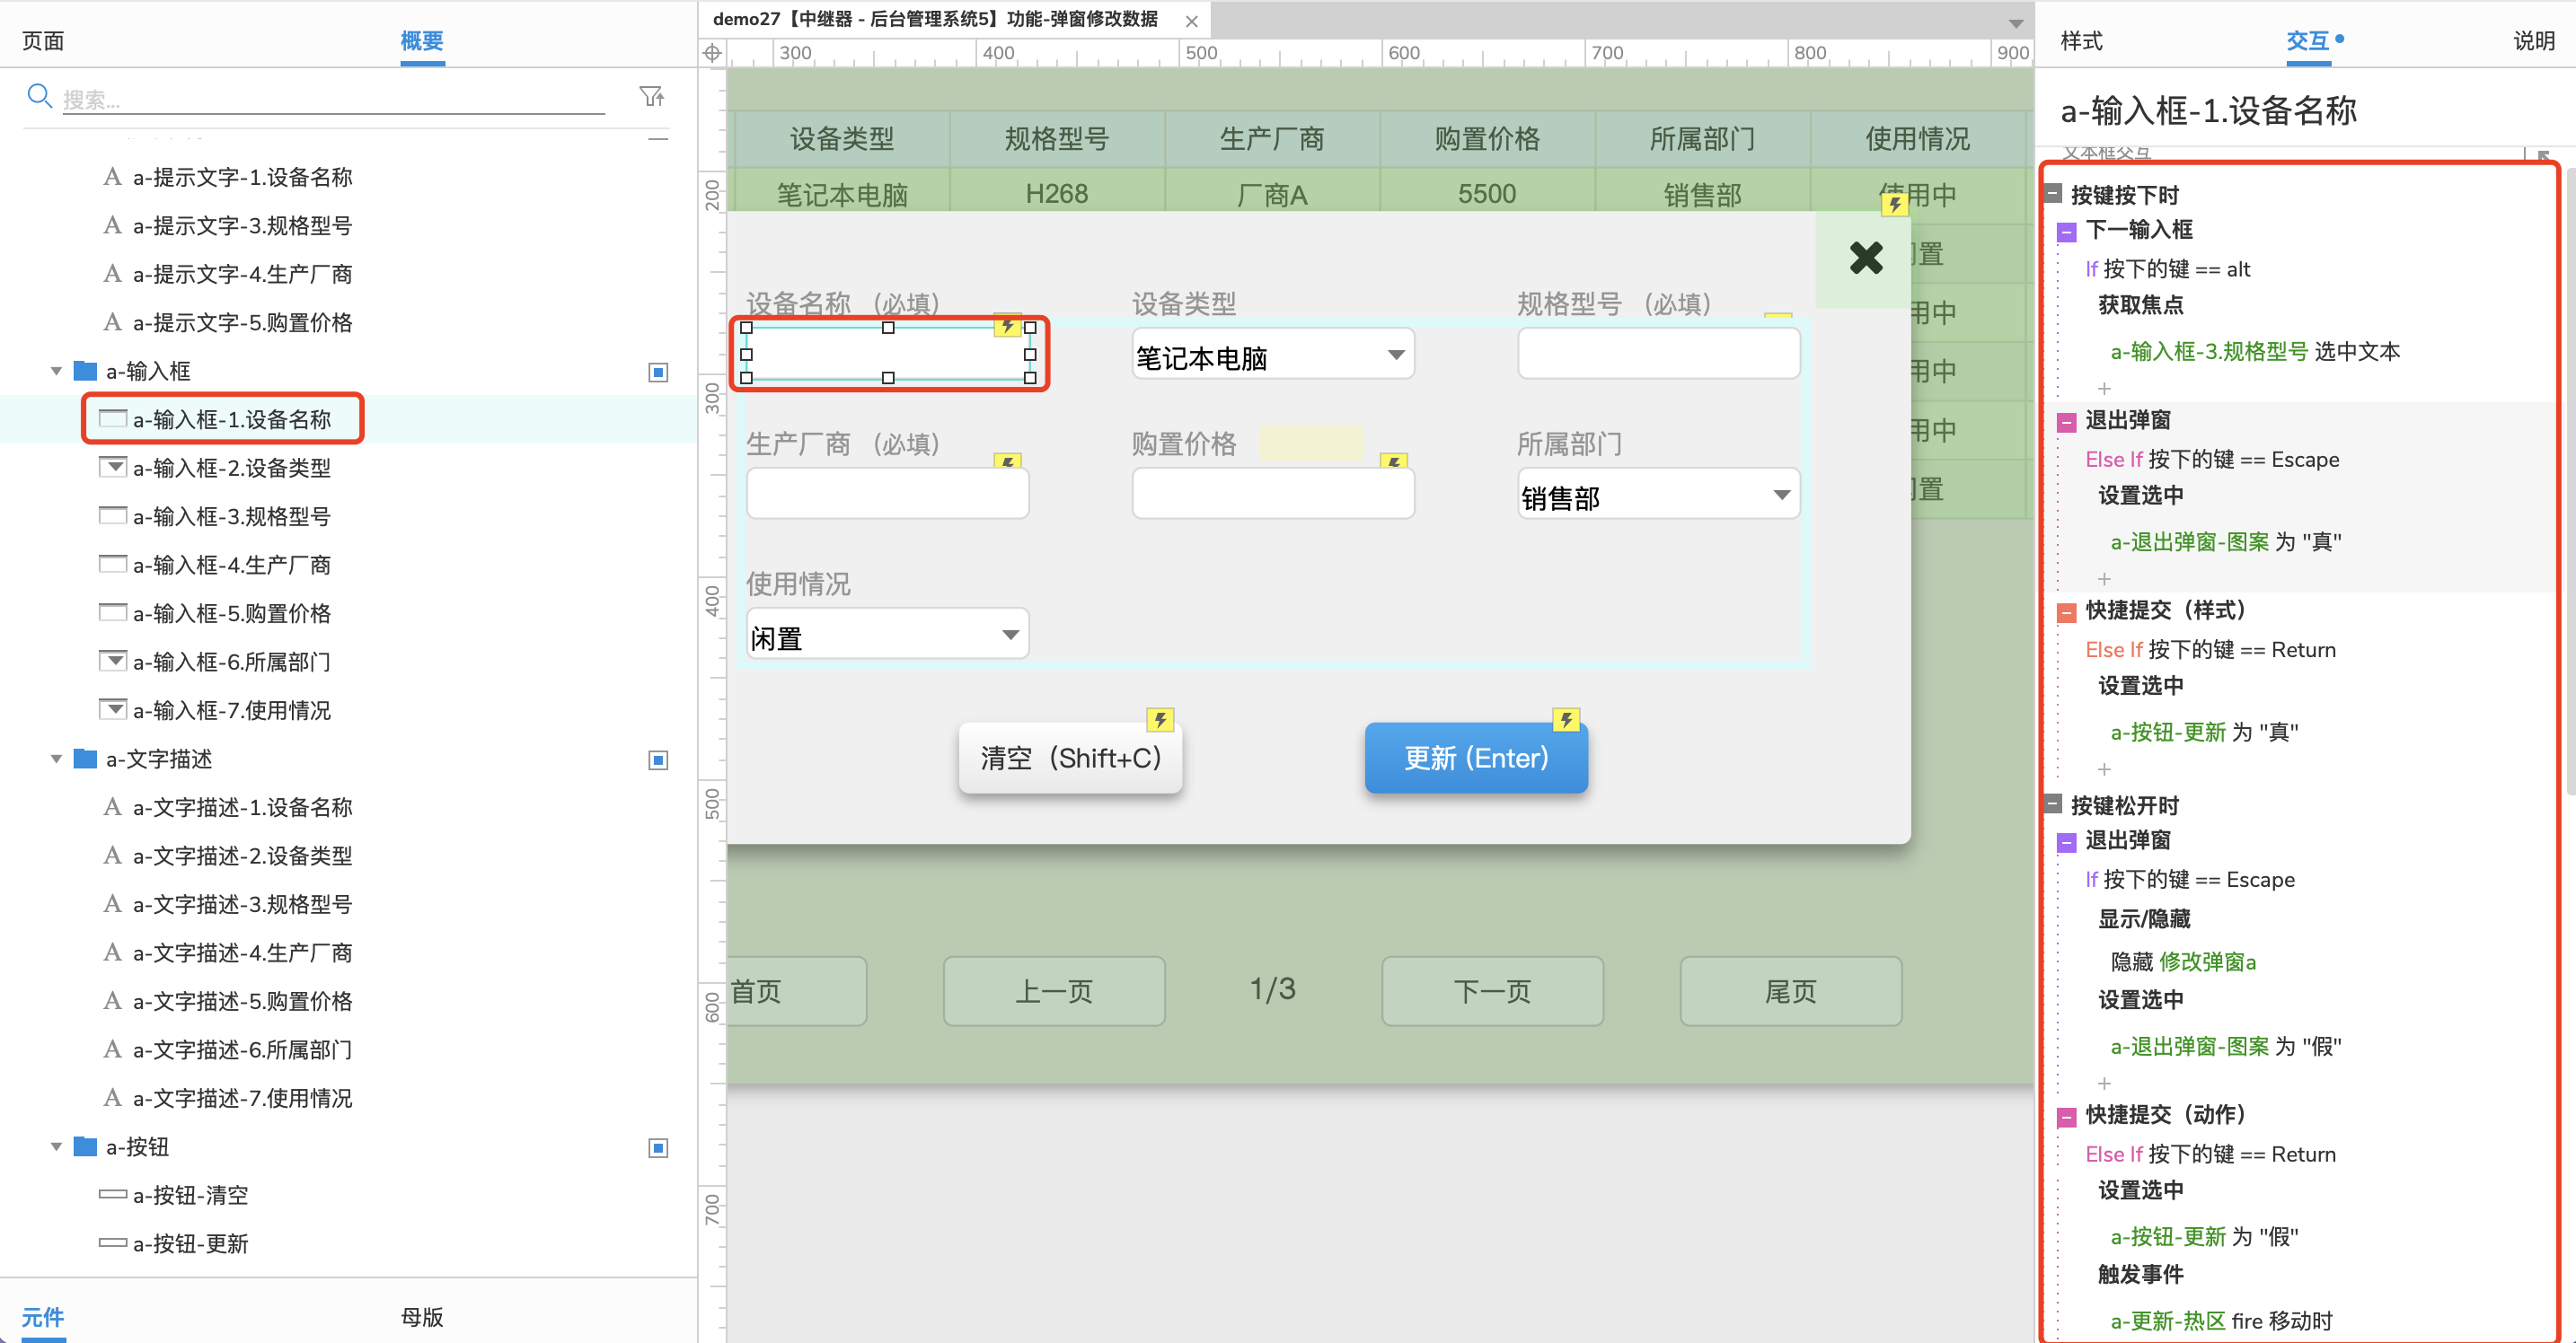This screenshot has height=1343, width=2576.
Task: Click the ruler origin crosshair icon
Action: pos(712,53)
